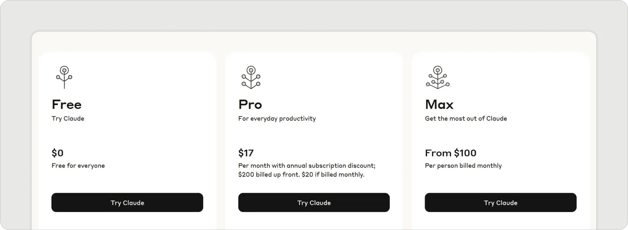Click the $0 price text

[x=58, y=153]
